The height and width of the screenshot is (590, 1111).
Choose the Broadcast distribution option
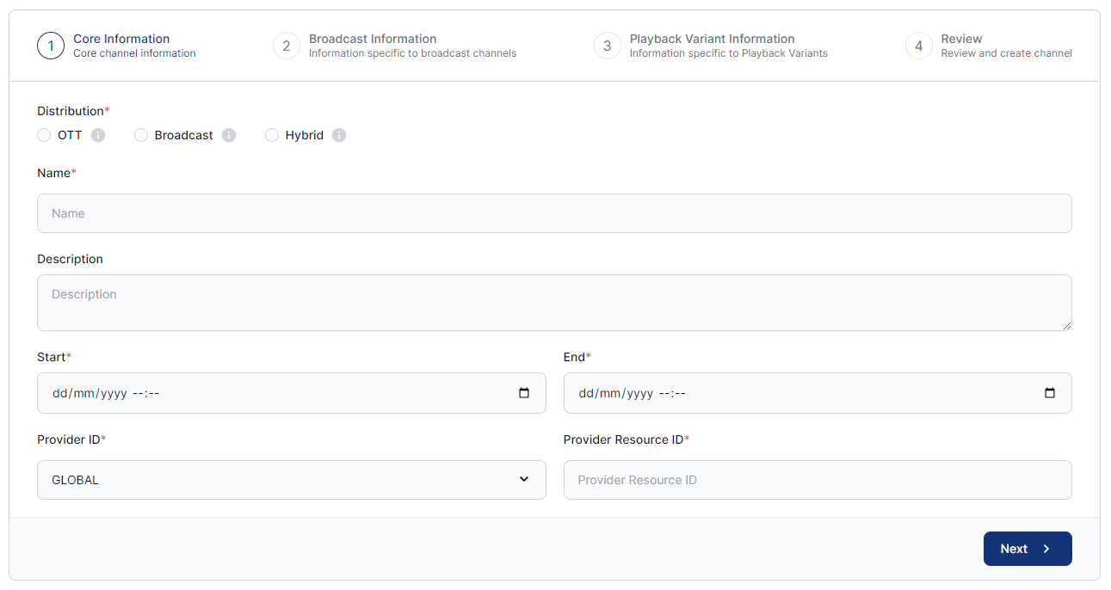[141, 135]
